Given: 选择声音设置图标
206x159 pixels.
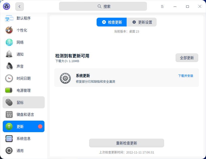Looking at the screenshot, I should pyautogui.click(x=9, y=66).
